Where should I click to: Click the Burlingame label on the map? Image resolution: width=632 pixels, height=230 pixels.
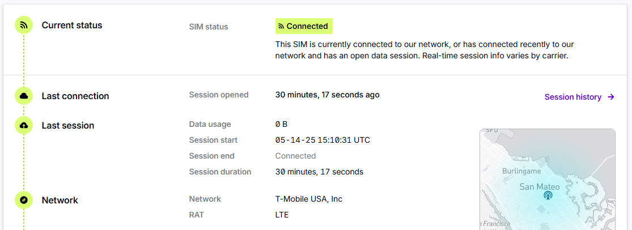(x=521, y=171)
